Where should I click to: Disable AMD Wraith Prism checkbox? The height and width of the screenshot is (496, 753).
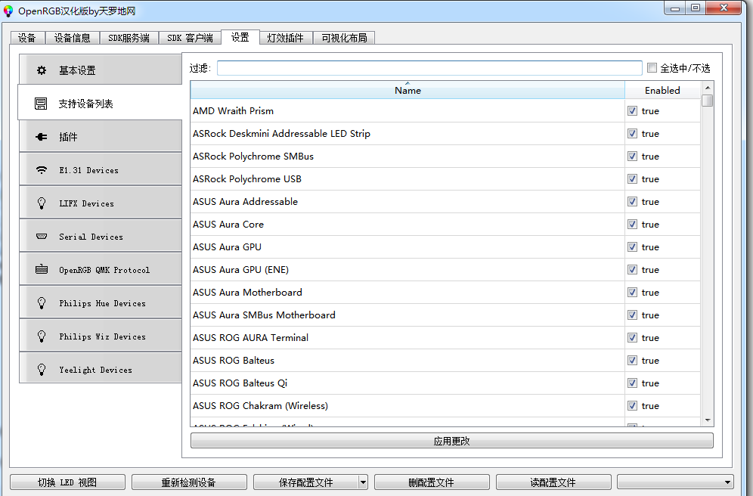pos(632,111)
